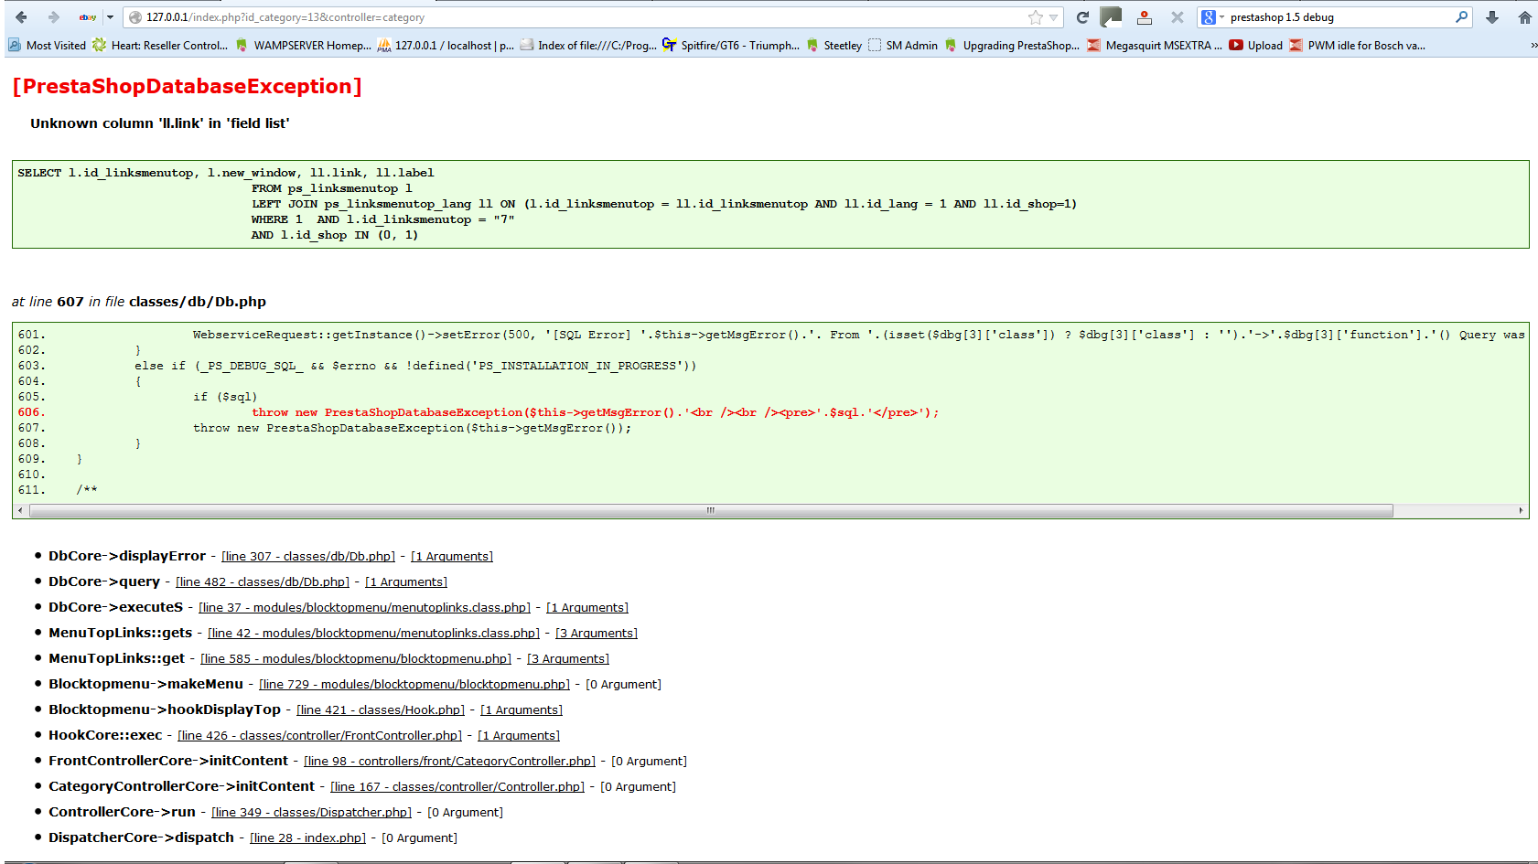Go to the Home page icon
This screenshot has height=864, width=1538.
[1524, 17]
